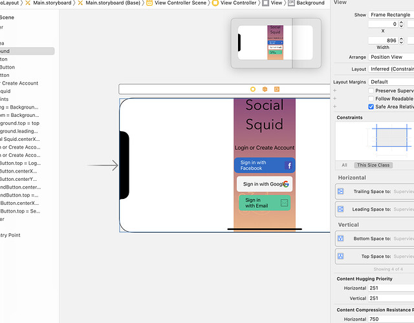This screenshot has width=414, height=323.
Task: Select the Entry Point outline row
Action: [27, 235]
